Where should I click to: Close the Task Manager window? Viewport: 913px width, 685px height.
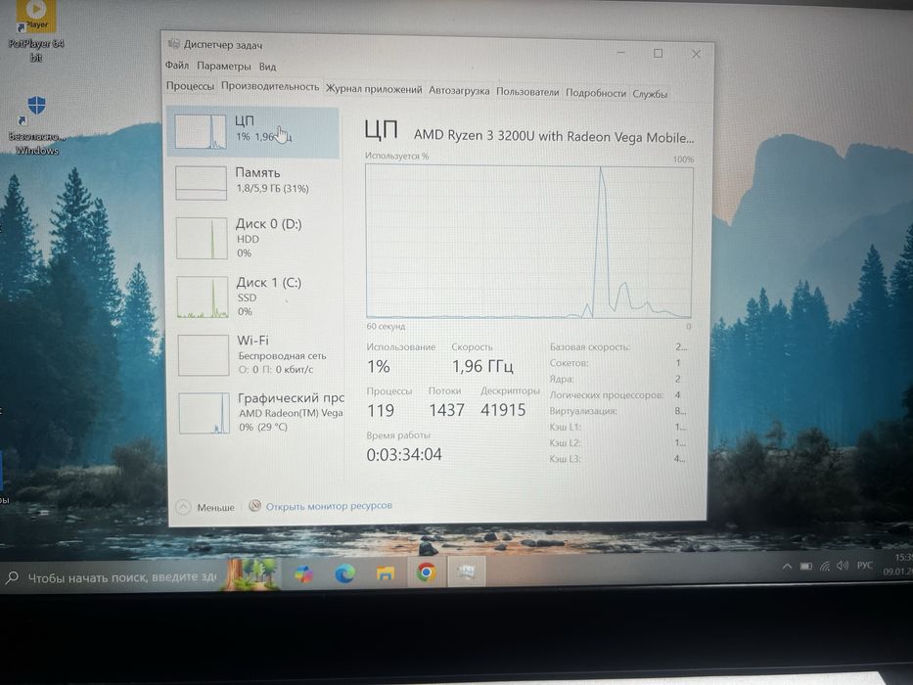696,54
